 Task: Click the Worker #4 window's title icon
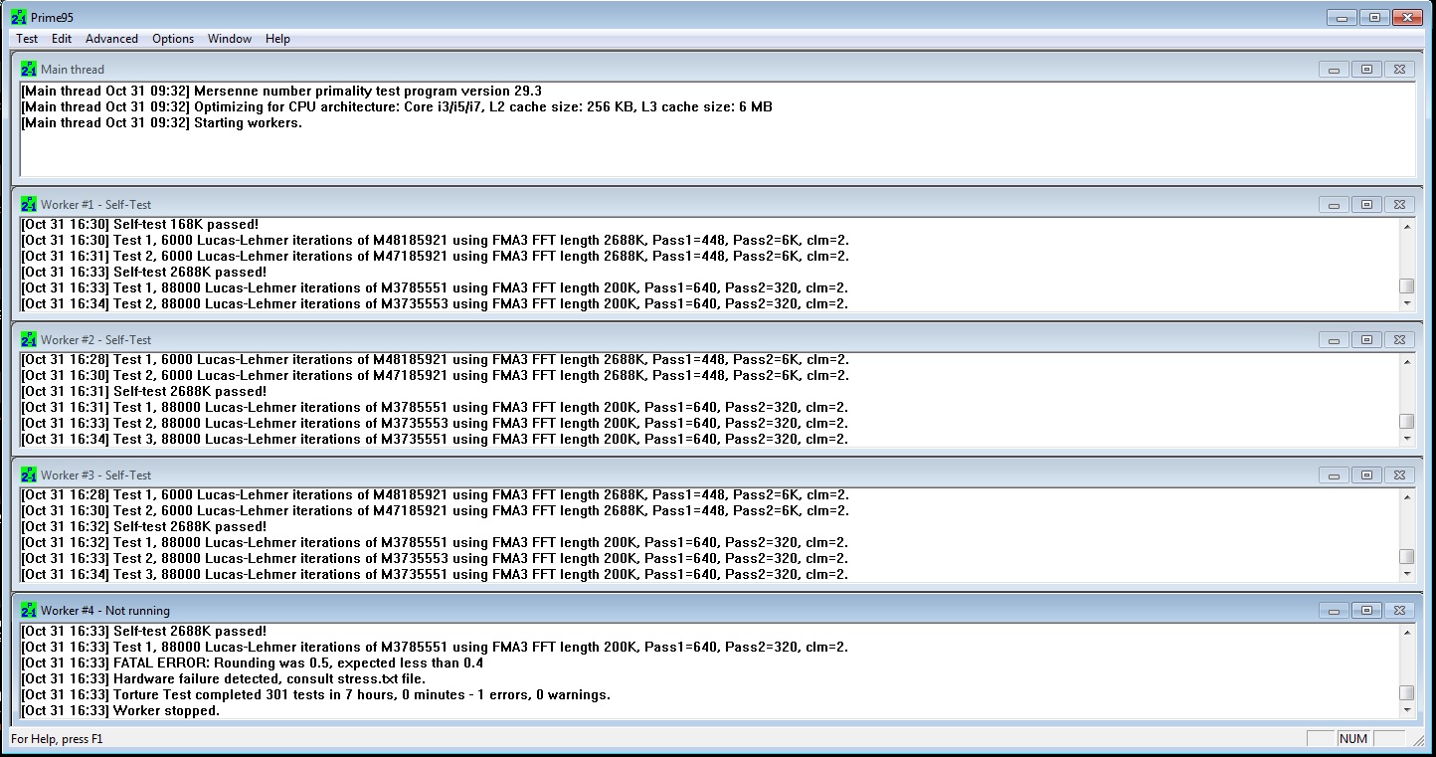29,611
